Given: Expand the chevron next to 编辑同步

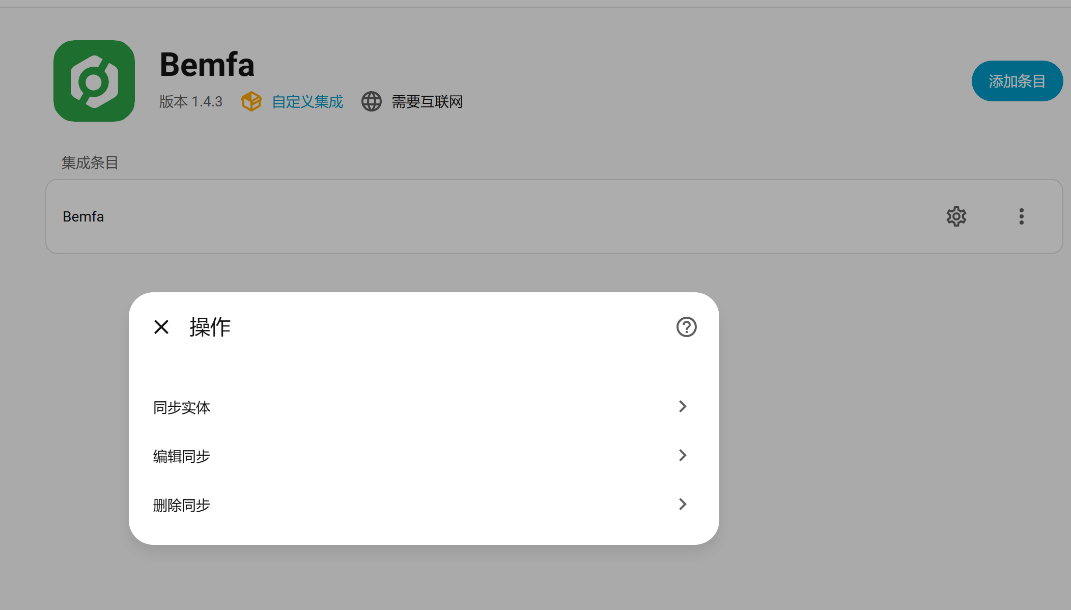Looking at the screenshot, I should (x=683, y=455).
